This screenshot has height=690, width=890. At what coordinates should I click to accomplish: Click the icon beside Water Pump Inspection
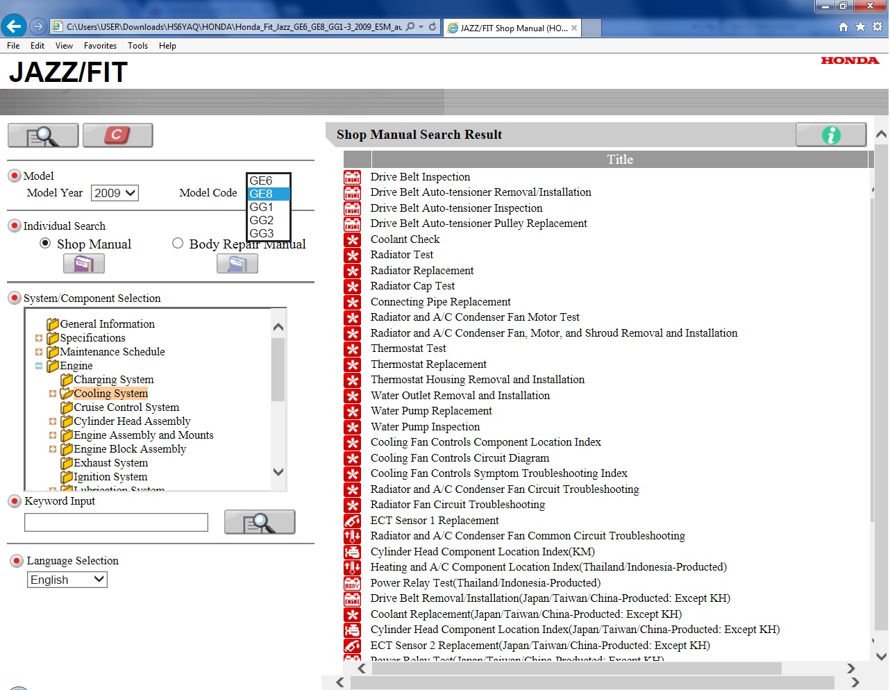pos(353,427)
